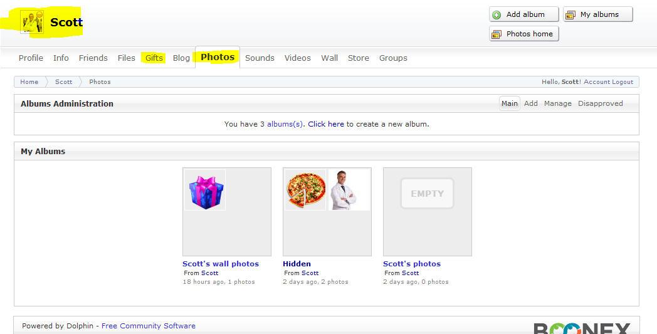This screenshot has width=657, height=334.
Task: Select the Manage albums administration tab
Action: (x=557, y=104)
